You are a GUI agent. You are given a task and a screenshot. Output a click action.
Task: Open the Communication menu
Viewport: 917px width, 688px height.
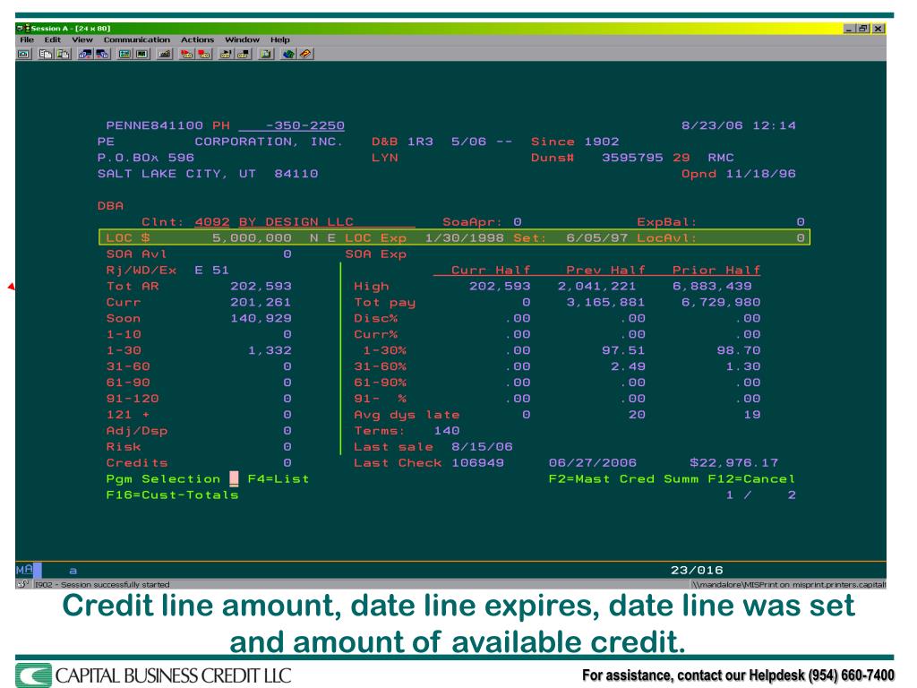(x=136, y=39)
